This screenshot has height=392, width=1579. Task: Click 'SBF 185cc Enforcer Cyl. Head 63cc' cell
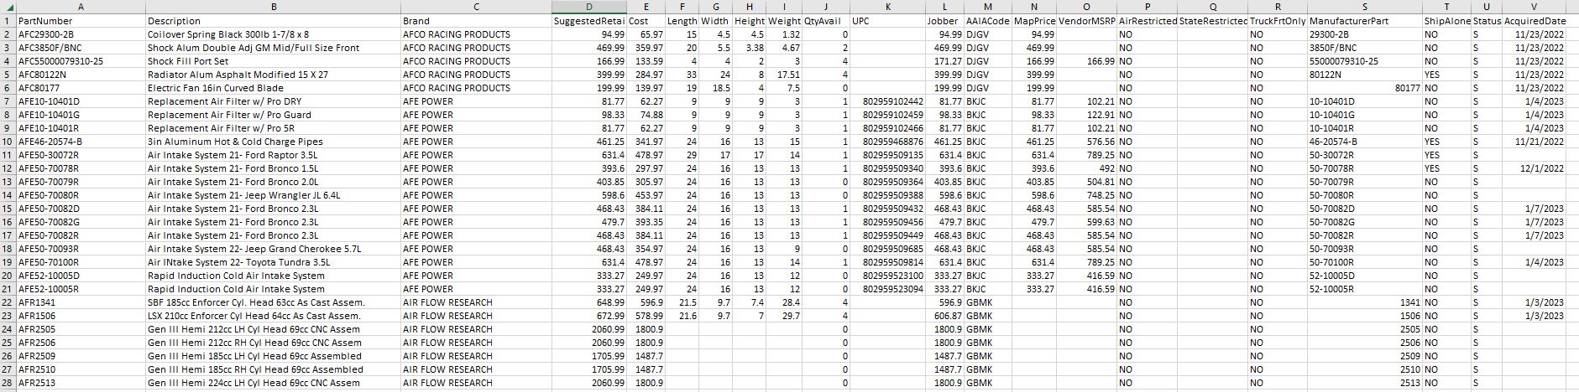(x=273, y=302)
